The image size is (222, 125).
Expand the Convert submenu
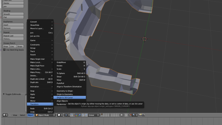point(40,22)
